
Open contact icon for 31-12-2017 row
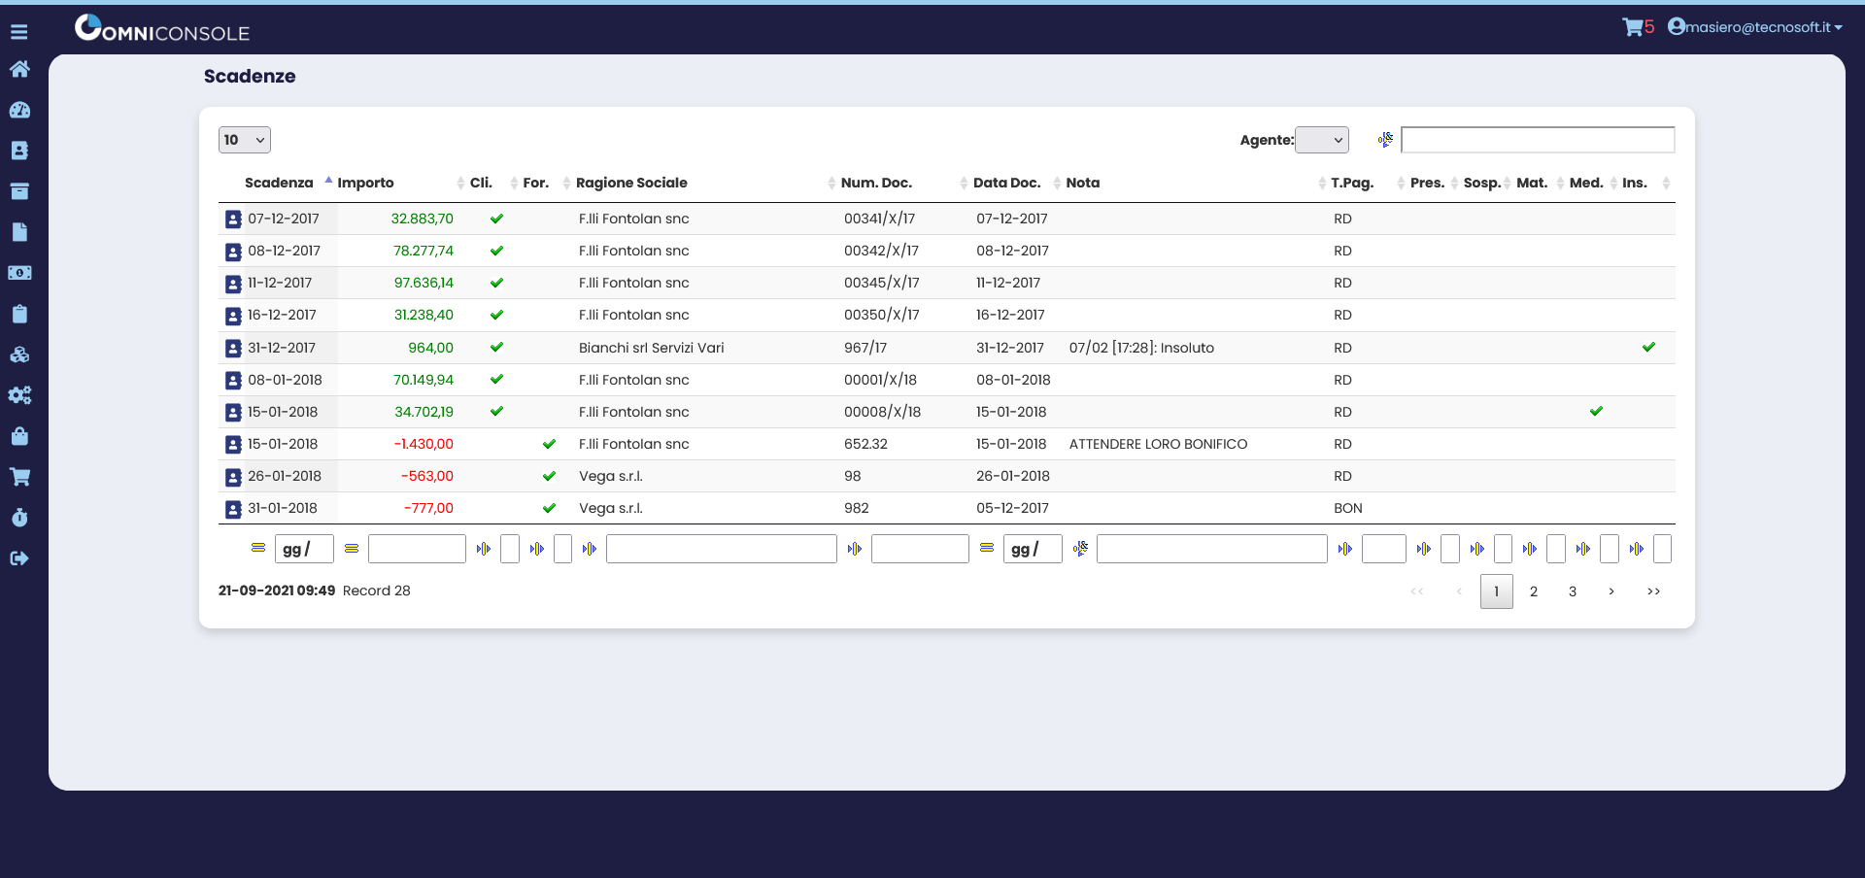(x=233, y=348)
